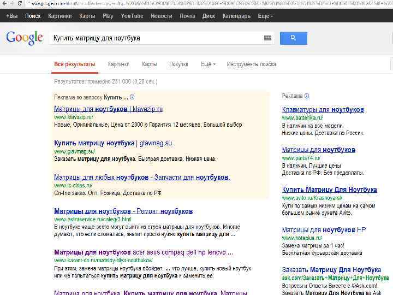Open the on-screen keyboard icon in search box
Screen dimensions: 393x295
click(x=267, y=38)
